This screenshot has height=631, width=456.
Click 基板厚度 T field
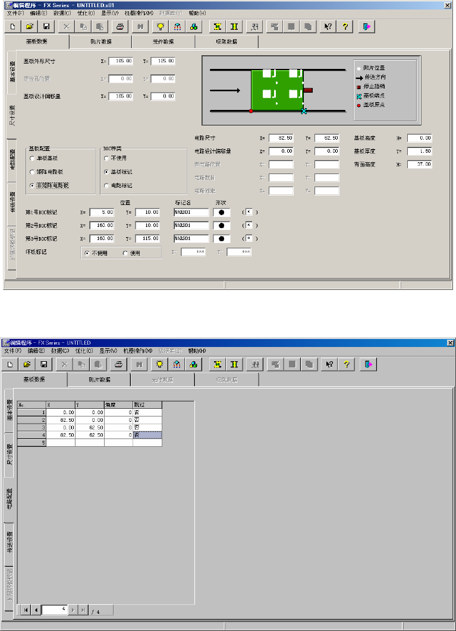420,152
